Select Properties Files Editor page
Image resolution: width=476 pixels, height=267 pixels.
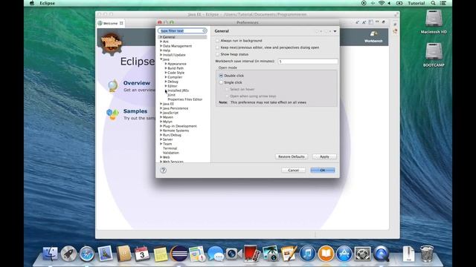coord(185,99)
